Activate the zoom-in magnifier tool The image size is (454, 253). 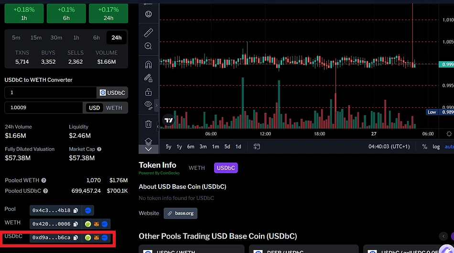148,46
